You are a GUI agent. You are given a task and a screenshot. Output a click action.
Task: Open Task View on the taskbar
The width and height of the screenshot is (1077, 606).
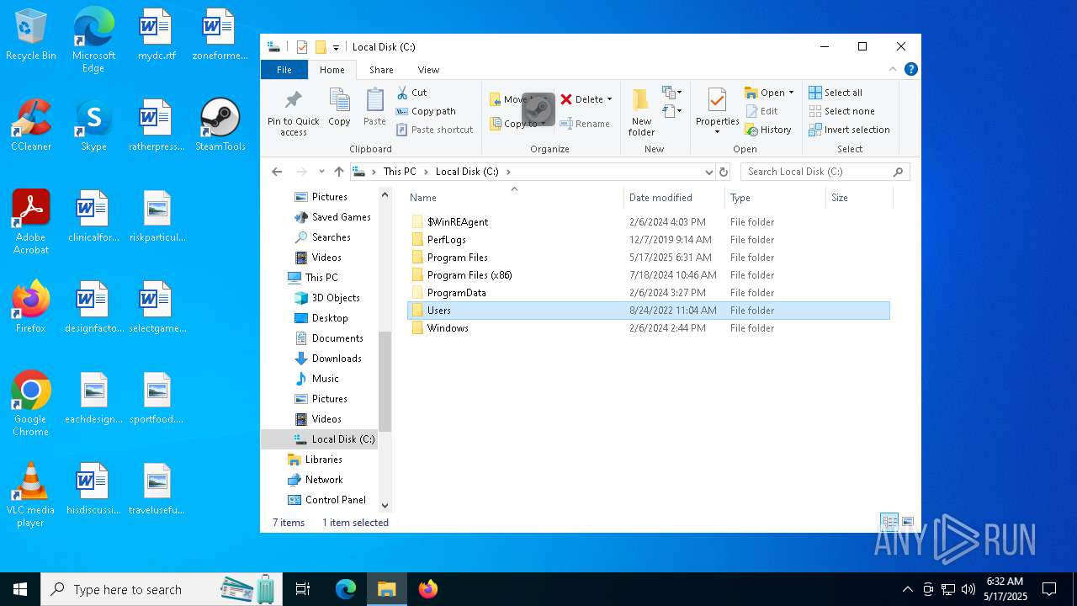[x=303, y=589]
